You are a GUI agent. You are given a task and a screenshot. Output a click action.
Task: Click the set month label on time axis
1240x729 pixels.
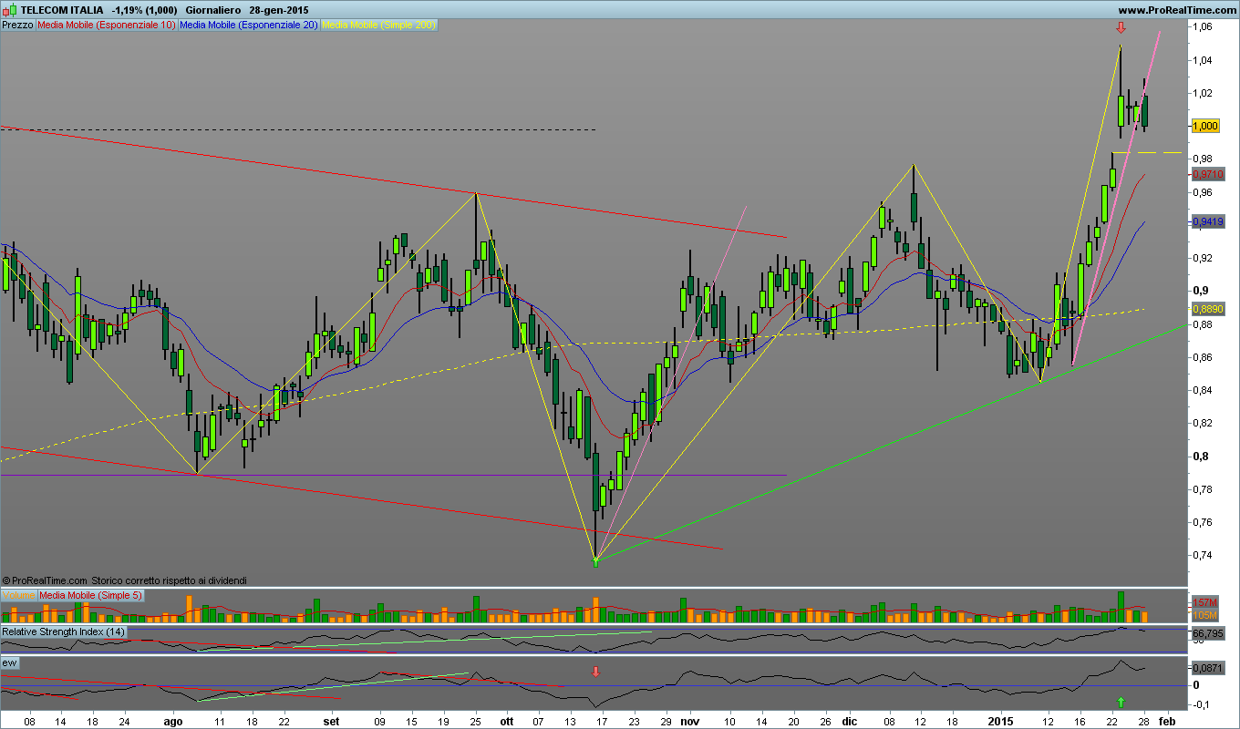pos(332,720)
